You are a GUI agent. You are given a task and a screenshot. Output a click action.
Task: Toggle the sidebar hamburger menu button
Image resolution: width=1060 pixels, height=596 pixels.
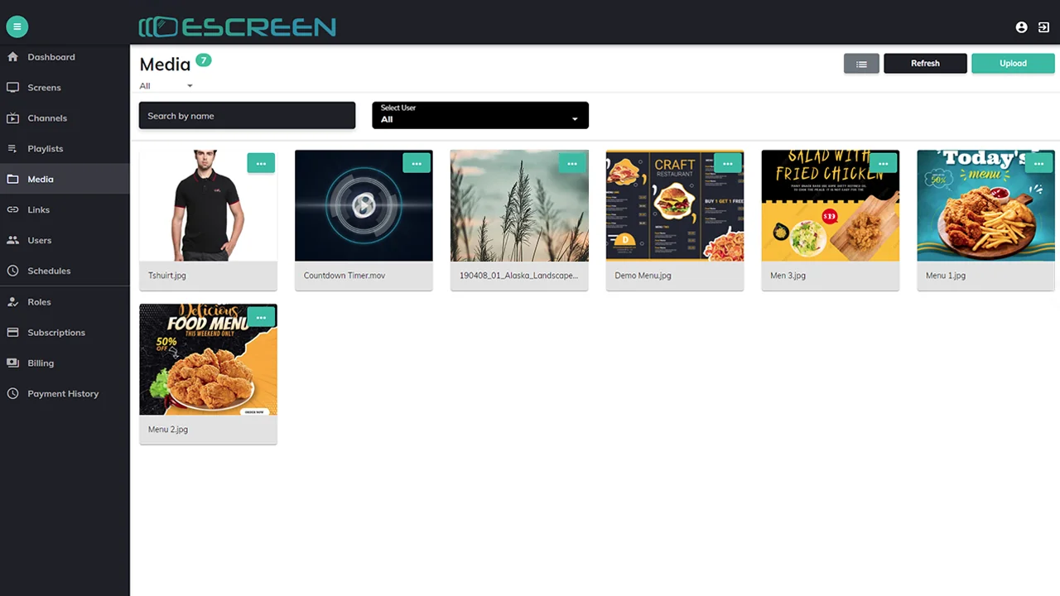pos(17,26)
